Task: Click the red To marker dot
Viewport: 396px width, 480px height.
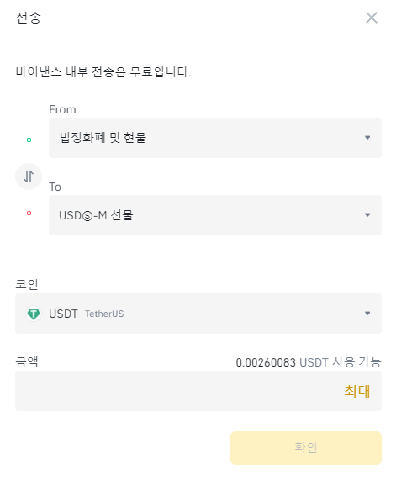Action: click(x=29, y=213)
